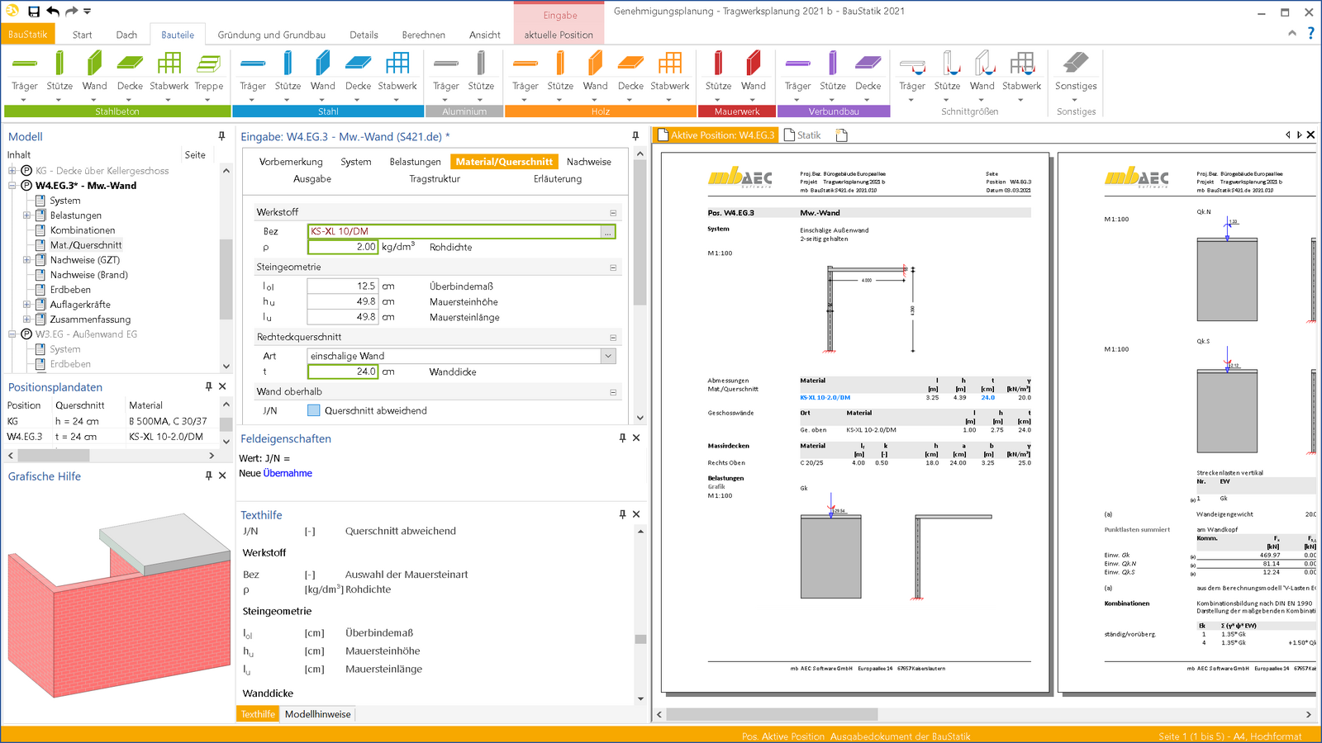Pin the Modell panel
Viewport: 1322px width, 743px height.
221,136
